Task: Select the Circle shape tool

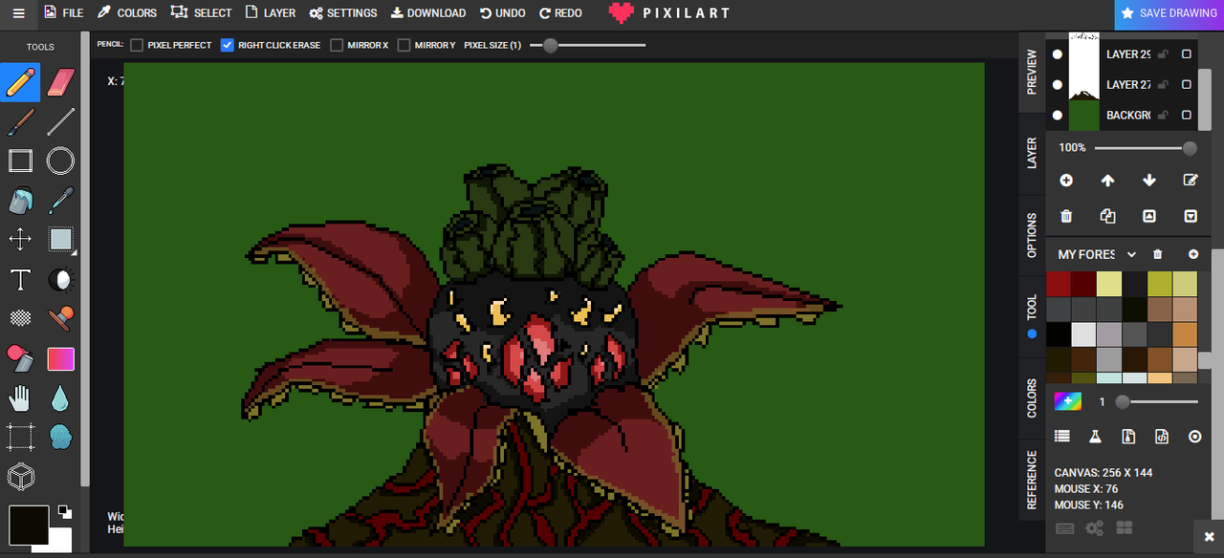Action: point(60,161)
